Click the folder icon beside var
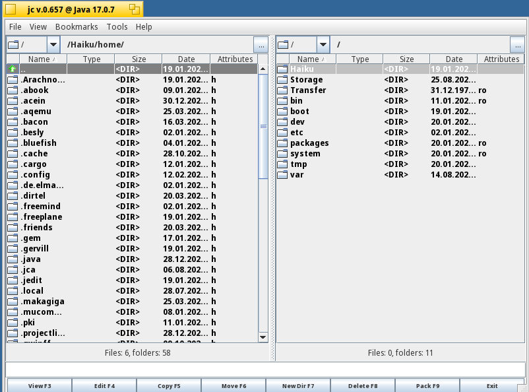This screenshot has width=529, height=392. coord(282,175)
